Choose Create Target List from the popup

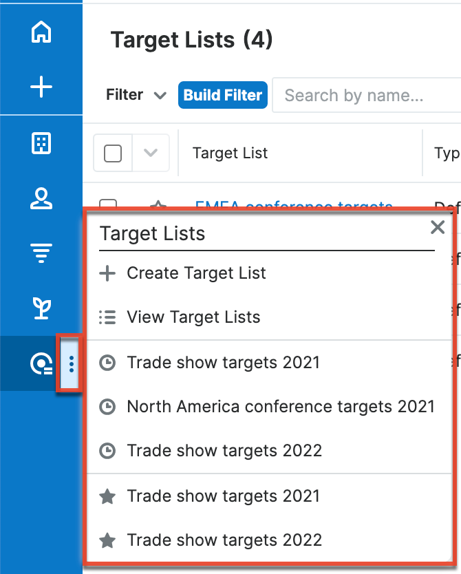coord(195,273)
